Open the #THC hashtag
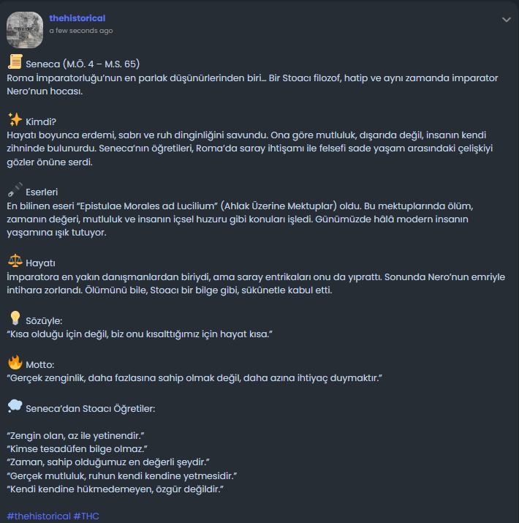This screenshot has width=519, height=523. (86, 516)
